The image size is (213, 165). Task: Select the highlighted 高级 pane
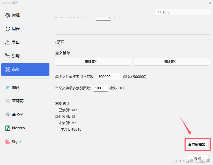pyautogui.click(x=25, y=69)
